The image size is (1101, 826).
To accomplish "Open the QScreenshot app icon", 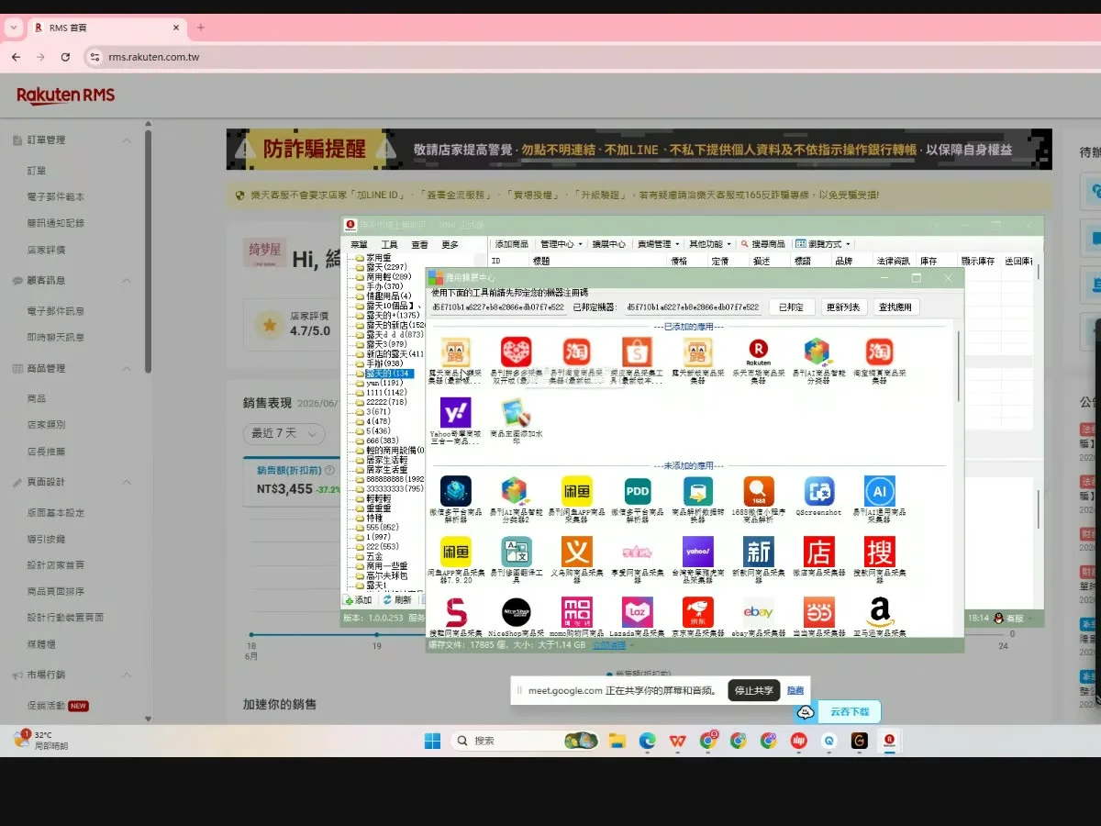I will [818, 491].
